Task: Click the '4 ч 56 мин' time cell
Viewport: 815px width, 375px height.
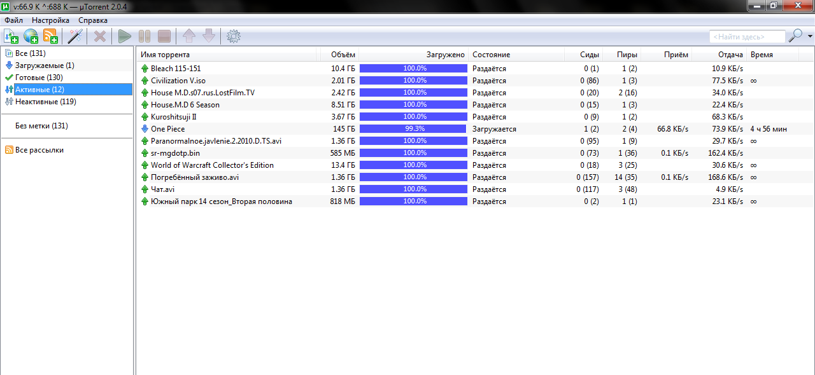Action: coord(769,128)
